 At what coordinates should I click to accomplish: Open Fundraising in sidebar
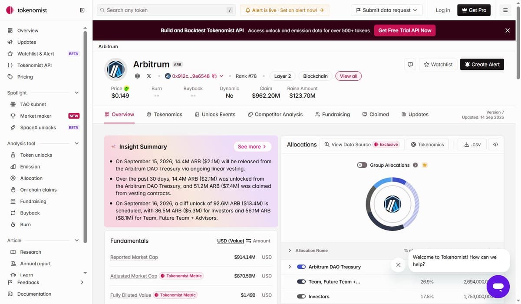click(x=33, y=202)
